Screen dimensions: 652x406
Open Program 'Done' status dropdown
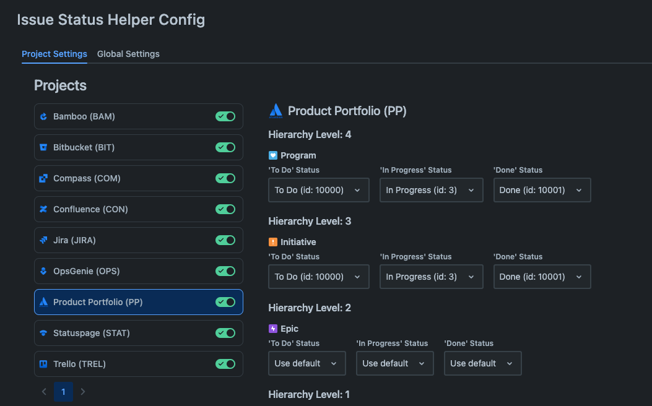(x=542, y=190)
